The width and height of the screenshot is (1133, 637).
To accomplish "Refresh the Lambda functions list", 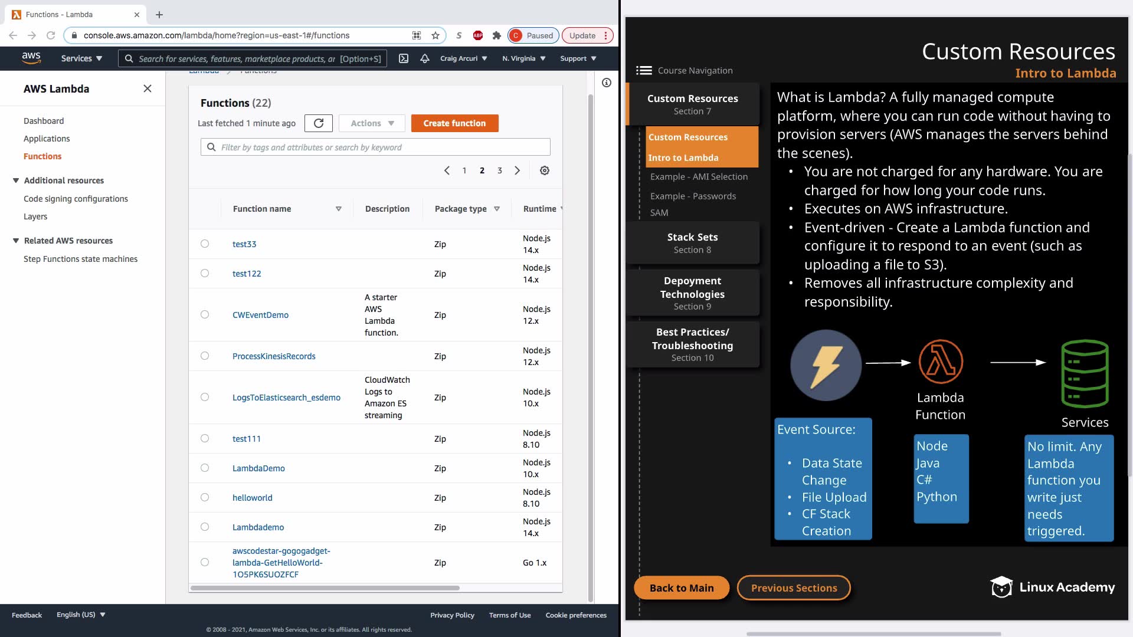I will tap(319, 123).
